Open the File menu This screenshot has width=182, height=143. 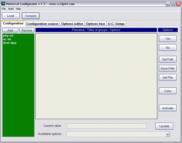pos(4,9)
